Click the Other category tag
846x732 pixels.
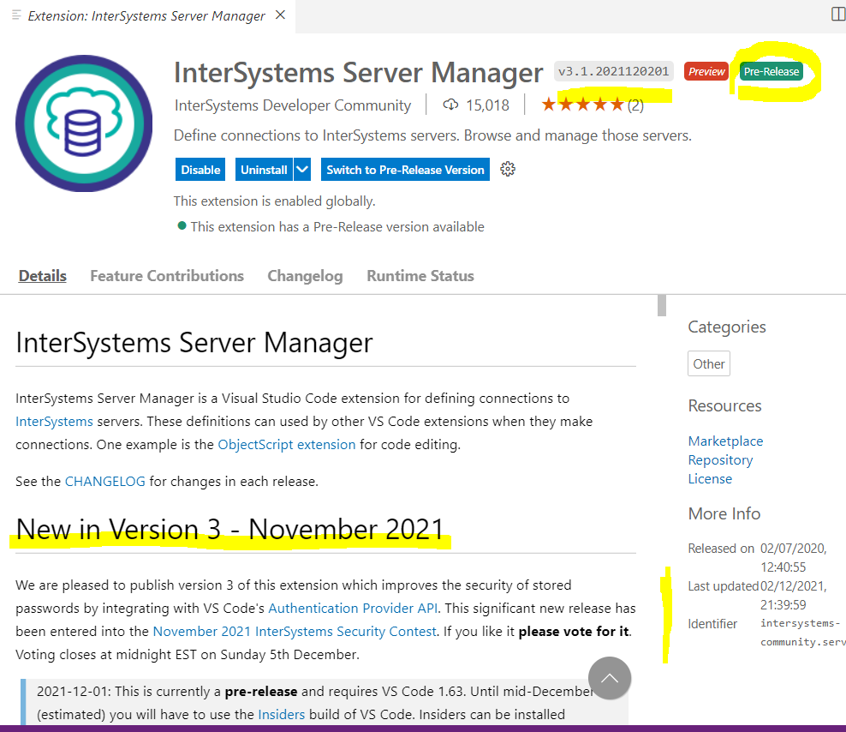pyautogui.click(x=709, y=364)
